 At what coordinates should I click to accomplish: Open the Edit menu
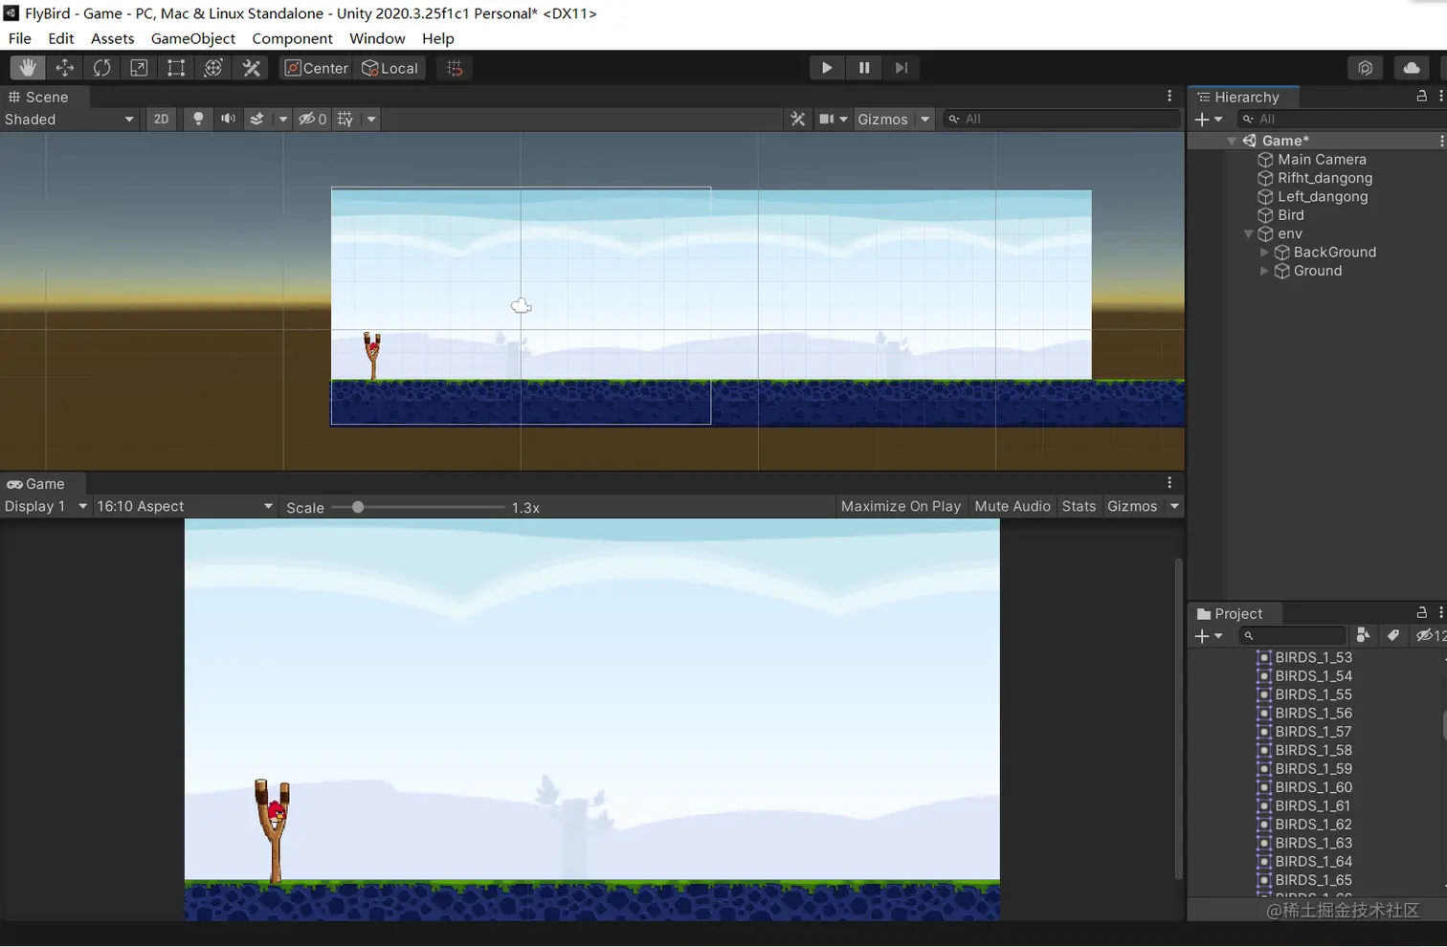tap(61, 38)
